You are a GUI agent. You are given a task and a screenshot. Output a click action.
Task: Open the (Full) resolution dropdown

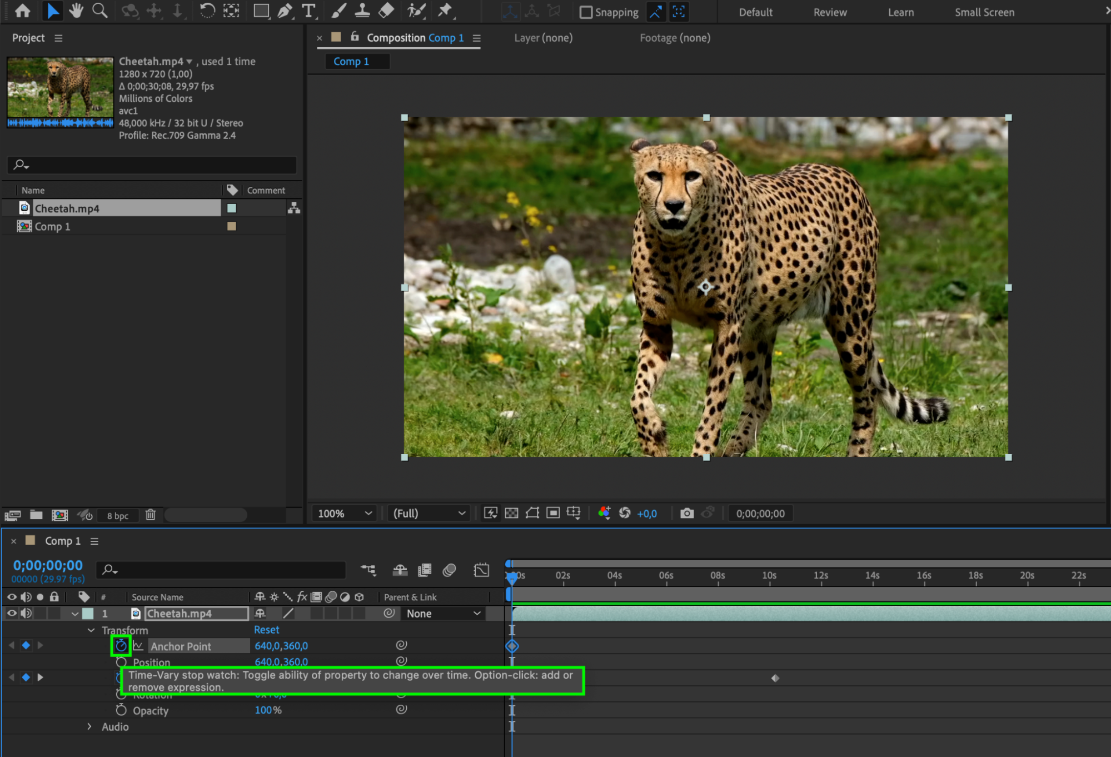point(429,513)
